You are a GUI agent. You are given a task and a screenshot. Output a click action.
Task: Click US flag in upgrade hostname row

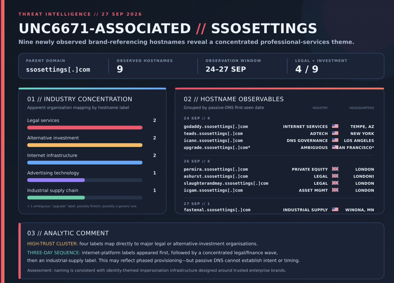(x=335, y=148)
